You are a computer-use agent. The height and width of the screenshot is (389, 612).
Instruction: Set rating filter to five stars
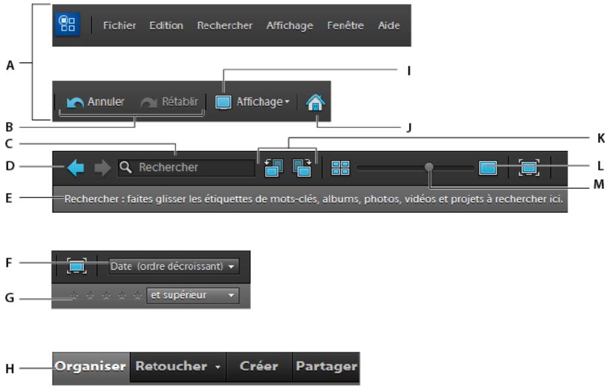click(x=137, y=296)
